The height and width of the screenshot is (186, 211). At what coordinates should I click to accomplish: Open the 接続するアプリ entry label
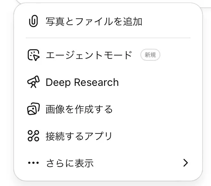coord(79,136)
